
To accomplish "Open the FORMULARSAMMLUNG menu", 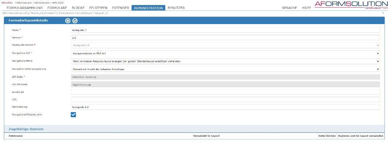I will tap(24, 8).
